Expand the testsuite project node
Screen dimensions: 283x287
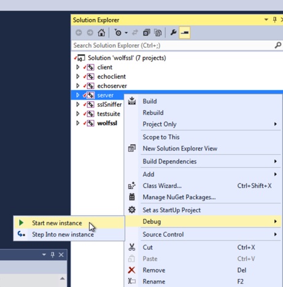click(78, 114)
